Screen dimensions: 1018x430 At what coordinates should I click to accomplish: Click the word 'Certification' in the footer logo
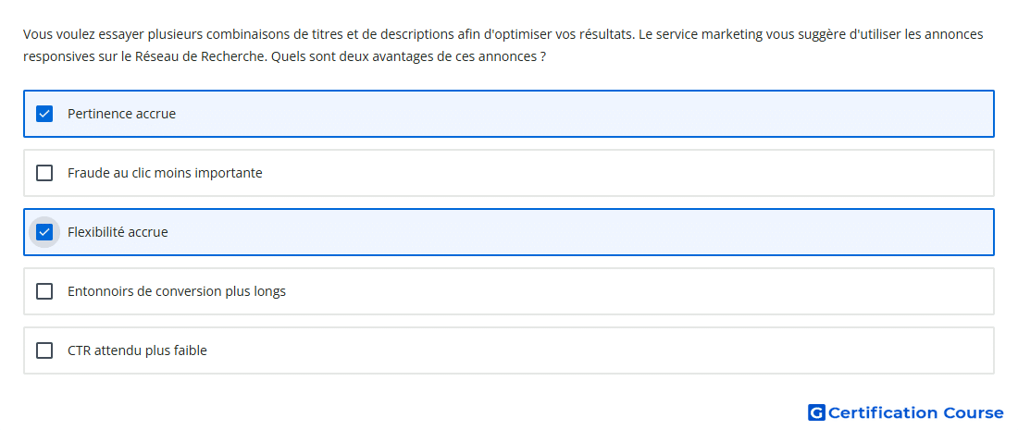pos(883,412)
